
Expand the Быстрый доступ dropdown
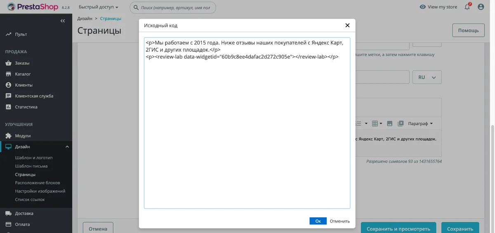(x=99, y=7)
